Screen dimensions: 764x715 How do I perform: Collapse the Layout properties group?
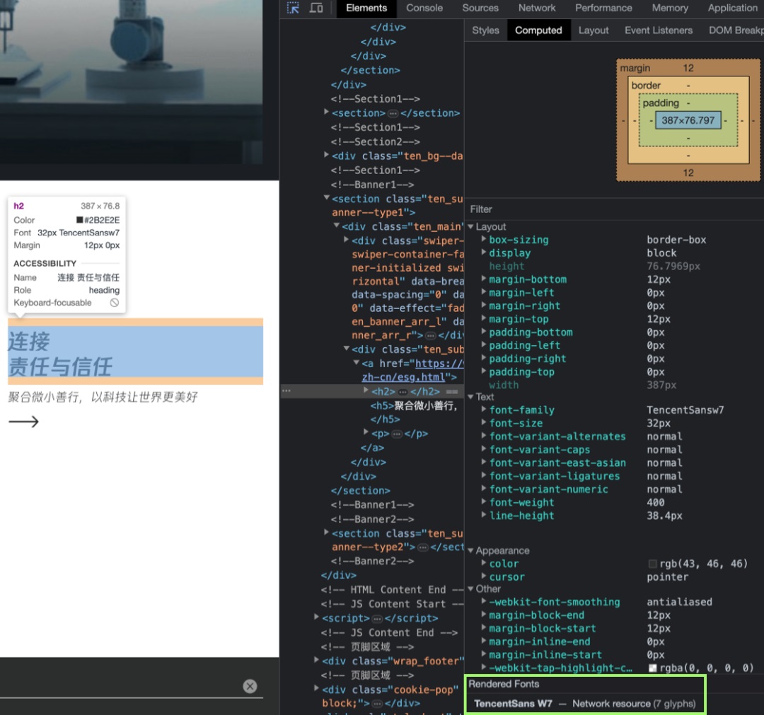(471, 227)
